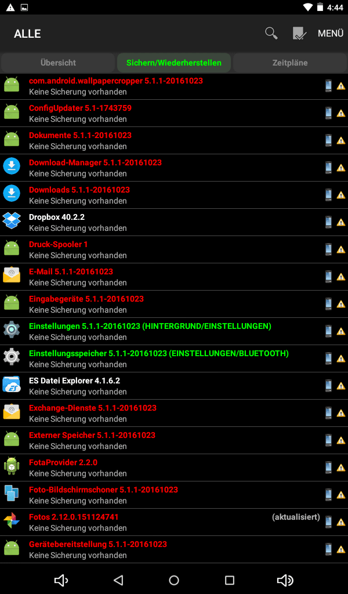Click the wallpapercropper android icon
The height and width of the screenshot is (594, 348).
[x=12, y=84]
